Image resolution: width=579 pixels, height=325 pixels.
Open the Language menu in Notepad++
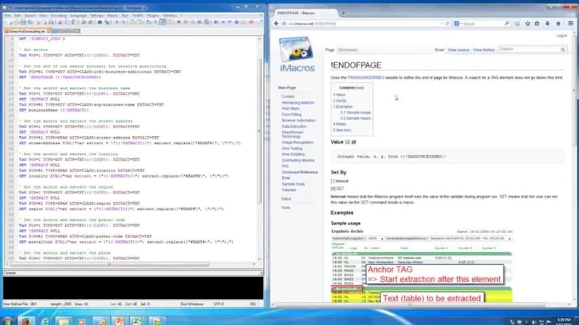[78, 16]
